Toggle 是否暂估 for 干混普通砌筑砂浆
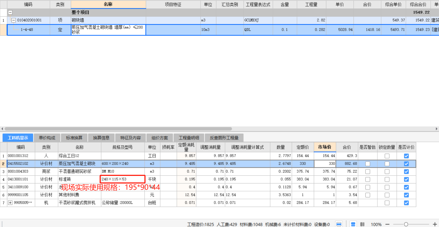 (x=368, y=172)
